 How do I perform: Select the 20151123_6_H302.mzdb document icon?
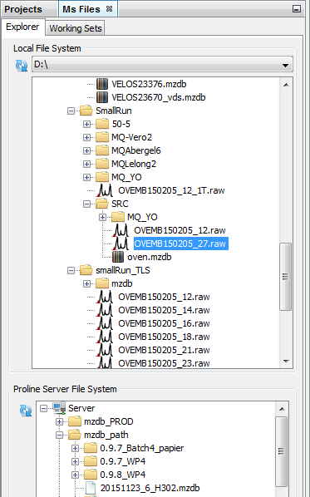click(91, 488)
